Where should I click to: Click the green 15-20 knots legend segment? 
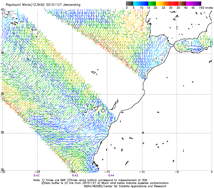point(152,3)
